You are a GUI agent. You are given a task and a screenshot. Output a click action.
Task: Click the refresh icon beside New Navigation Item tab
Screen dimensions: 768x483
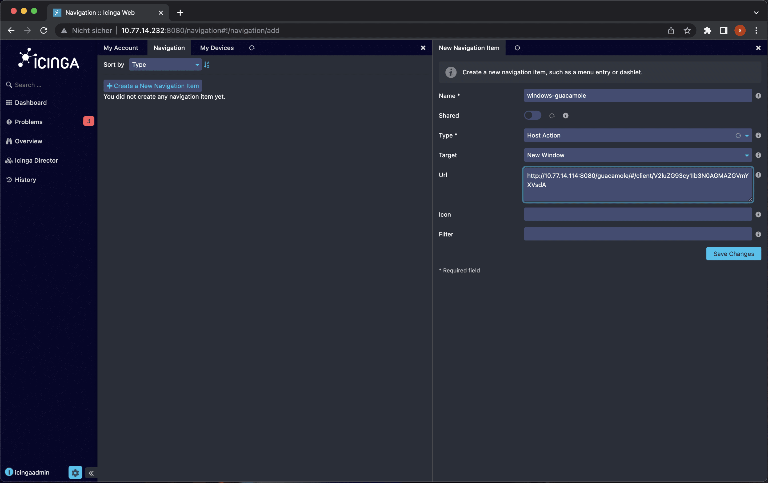517,48
